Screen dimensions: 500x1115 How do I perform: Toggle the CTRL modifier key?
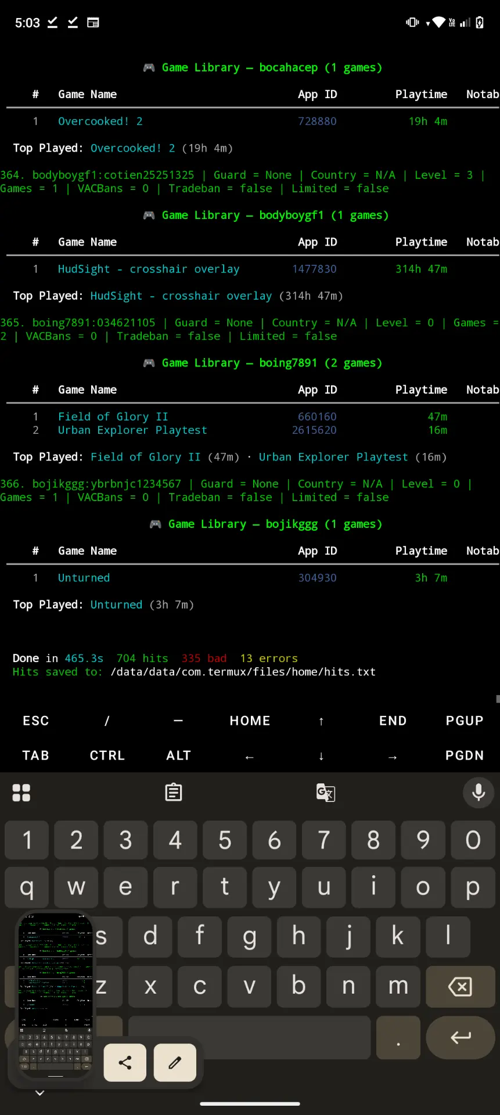click(x=107, y=756)
